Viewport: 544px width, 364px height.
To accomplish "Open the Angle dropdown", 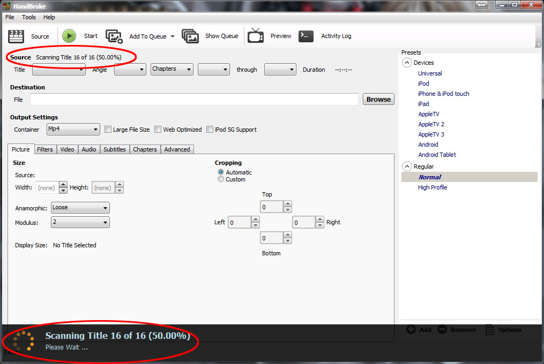I will (x=130, y=70).
